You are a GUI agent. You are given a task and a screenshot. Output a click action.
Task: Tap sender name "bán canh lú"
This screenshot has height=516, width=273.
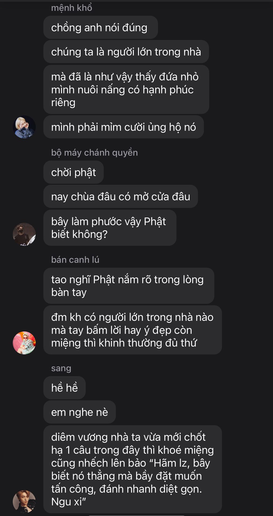pyautogui.click(x=75, y=260)
